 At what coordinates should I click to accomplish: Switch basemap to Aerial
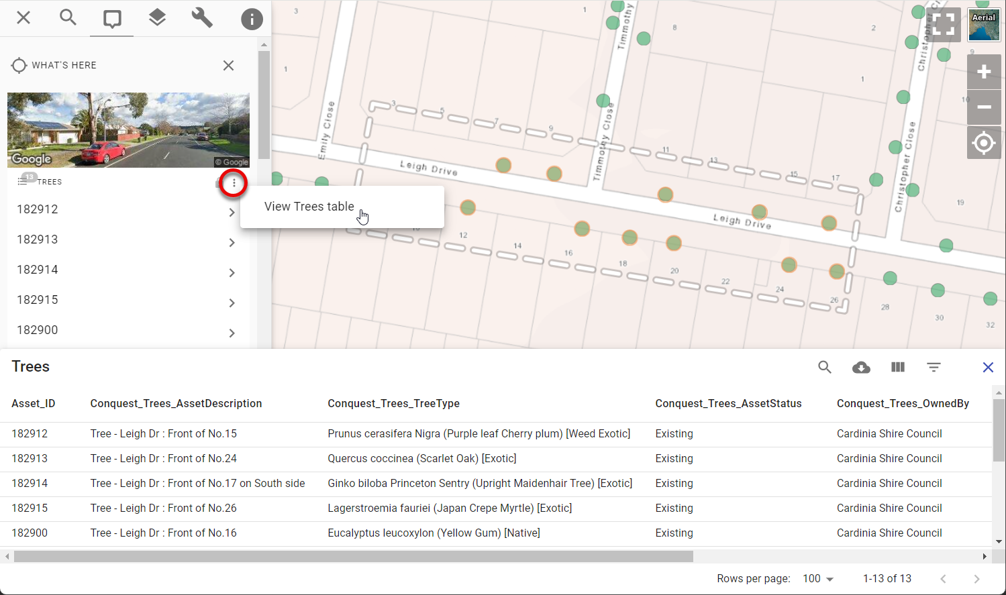(x=984, y=26)
